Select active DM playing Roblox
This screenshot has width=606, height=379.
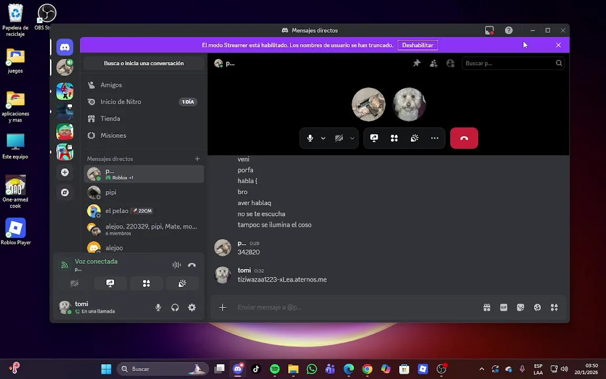point(144,174)
